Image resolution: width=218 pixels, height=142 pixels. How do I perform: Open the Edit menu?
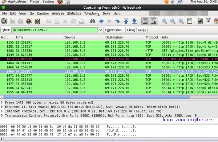[13, 13]
